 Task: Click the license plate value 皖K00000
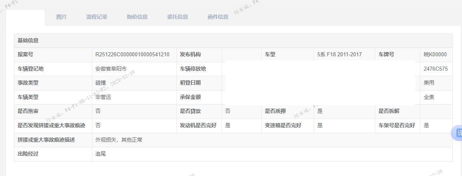[435, 55]
